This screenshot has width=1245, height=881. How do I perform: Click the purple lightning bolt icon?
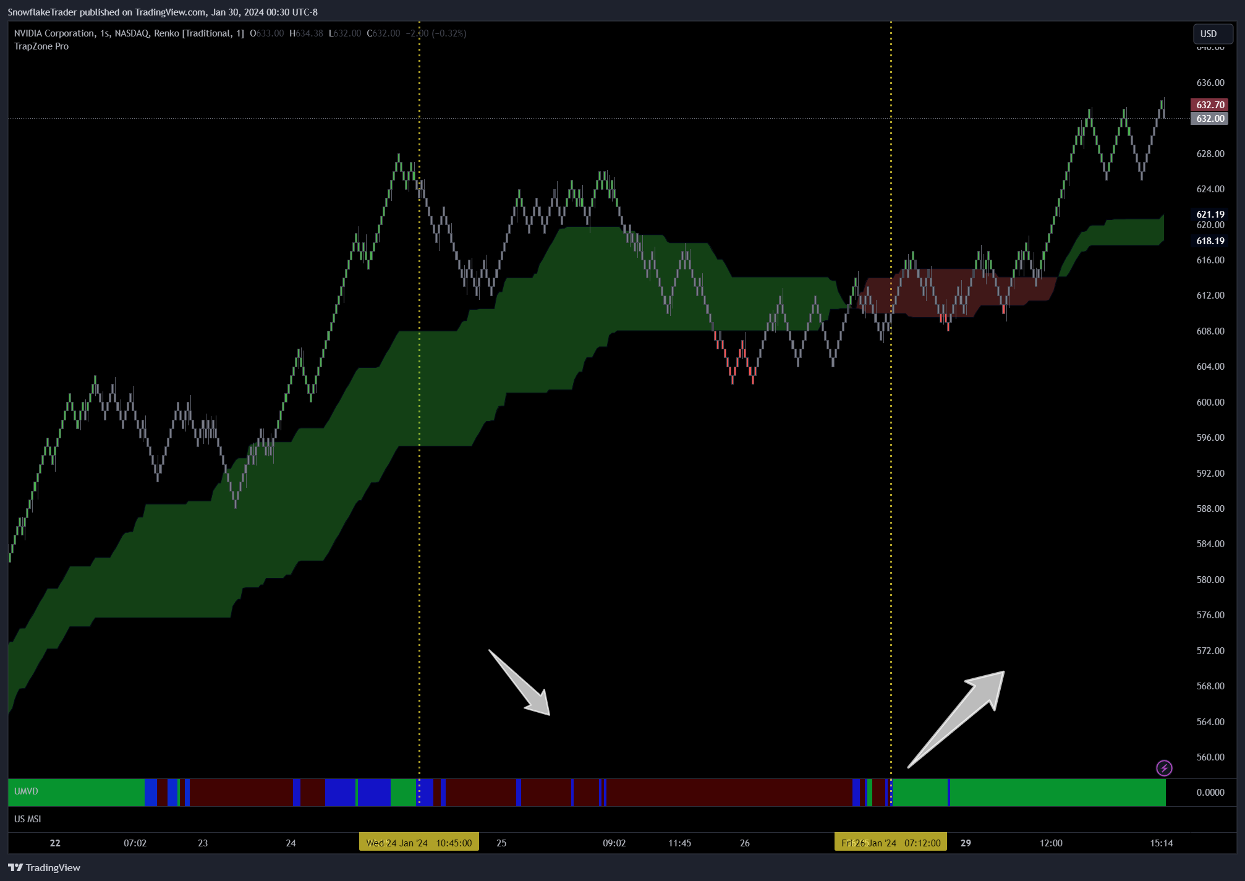(x=1164, y=768)
